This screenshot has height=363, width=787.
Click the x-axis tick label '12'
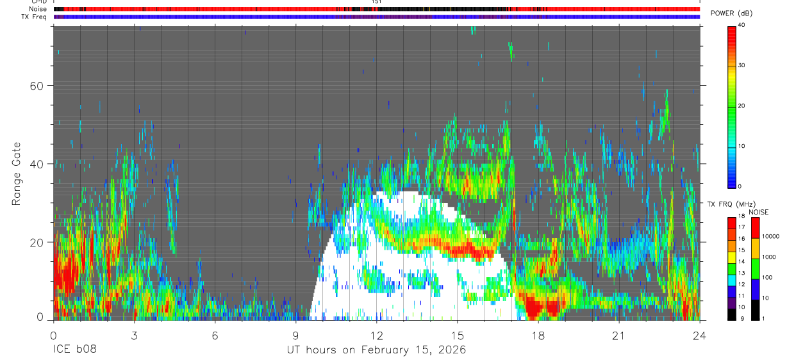click(x=376, y=335)
